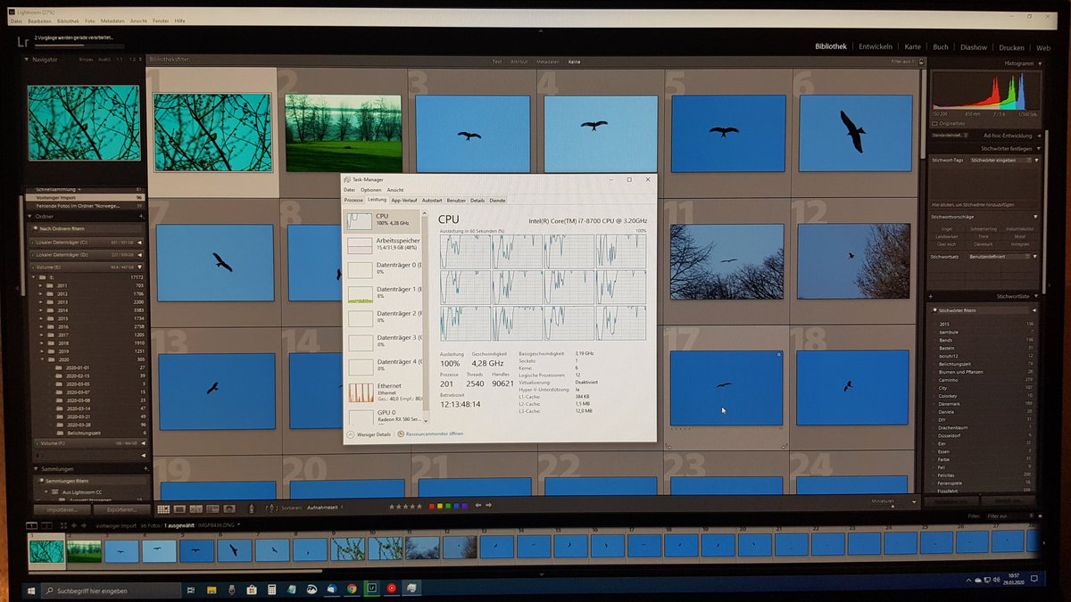
Task: Open Optionen menu in Task-Manager
Action: click(370, 190)
